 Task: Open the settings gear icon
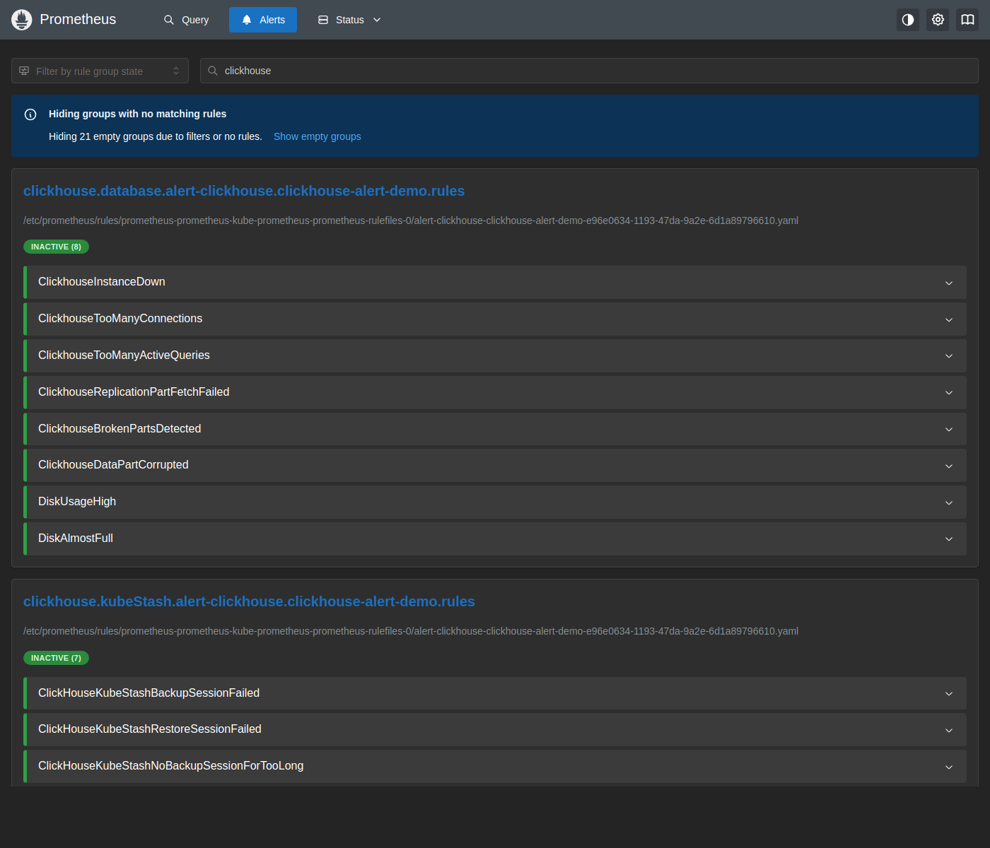coord(938,20)
